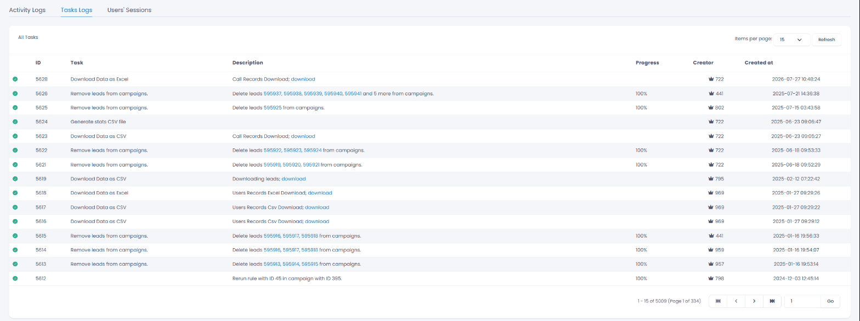
Task: Click the Go button in pagination
Action: pos(830,301)
